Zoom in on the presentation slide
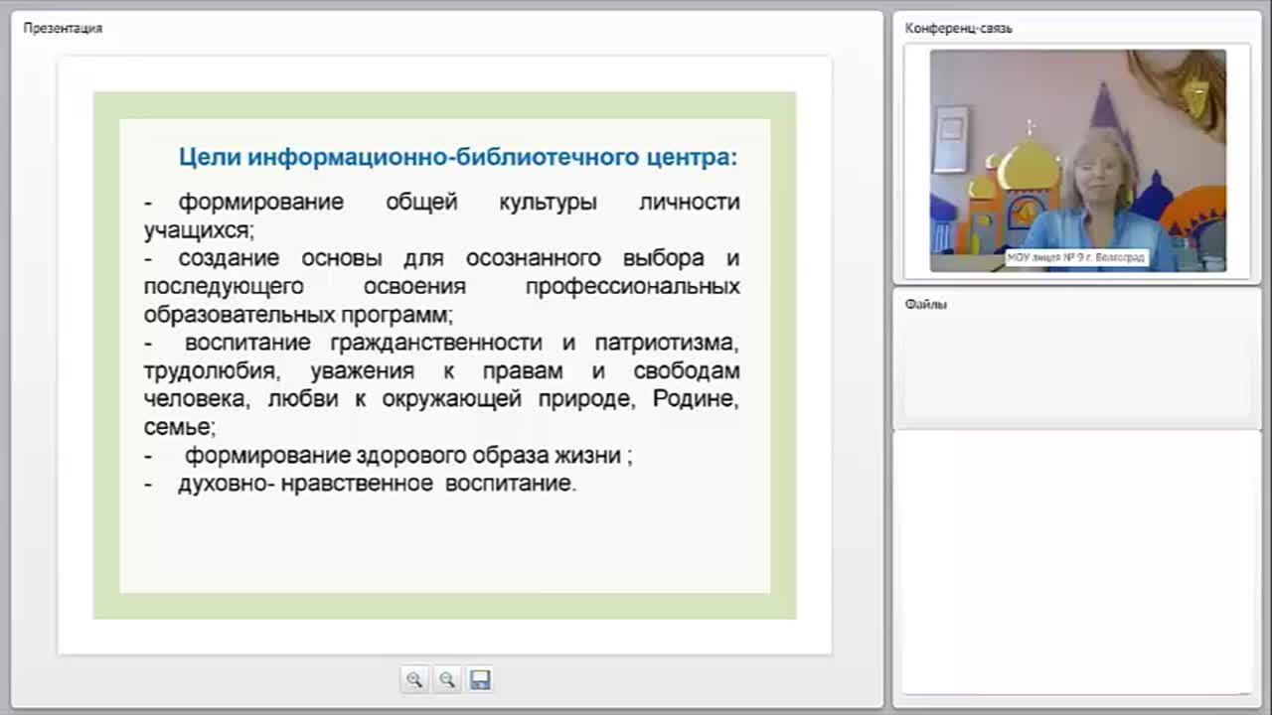1272x715 pixels. pos(414,679)
